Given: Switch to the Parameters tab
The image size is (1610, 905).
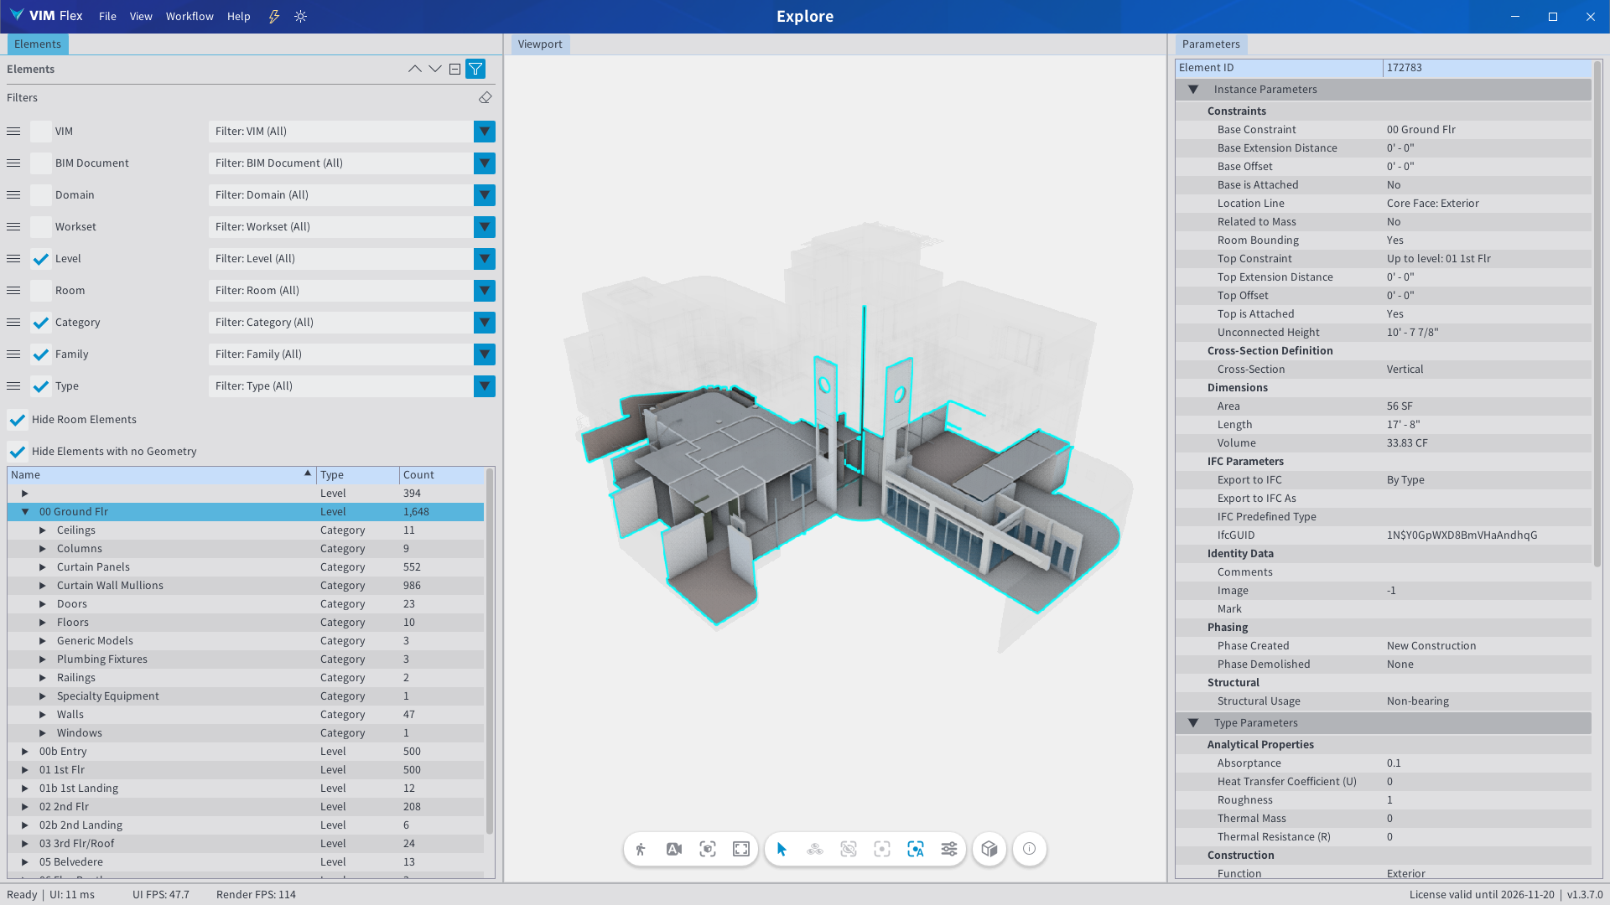Looking at the screenshot, I should click(x=1210, y=44).
